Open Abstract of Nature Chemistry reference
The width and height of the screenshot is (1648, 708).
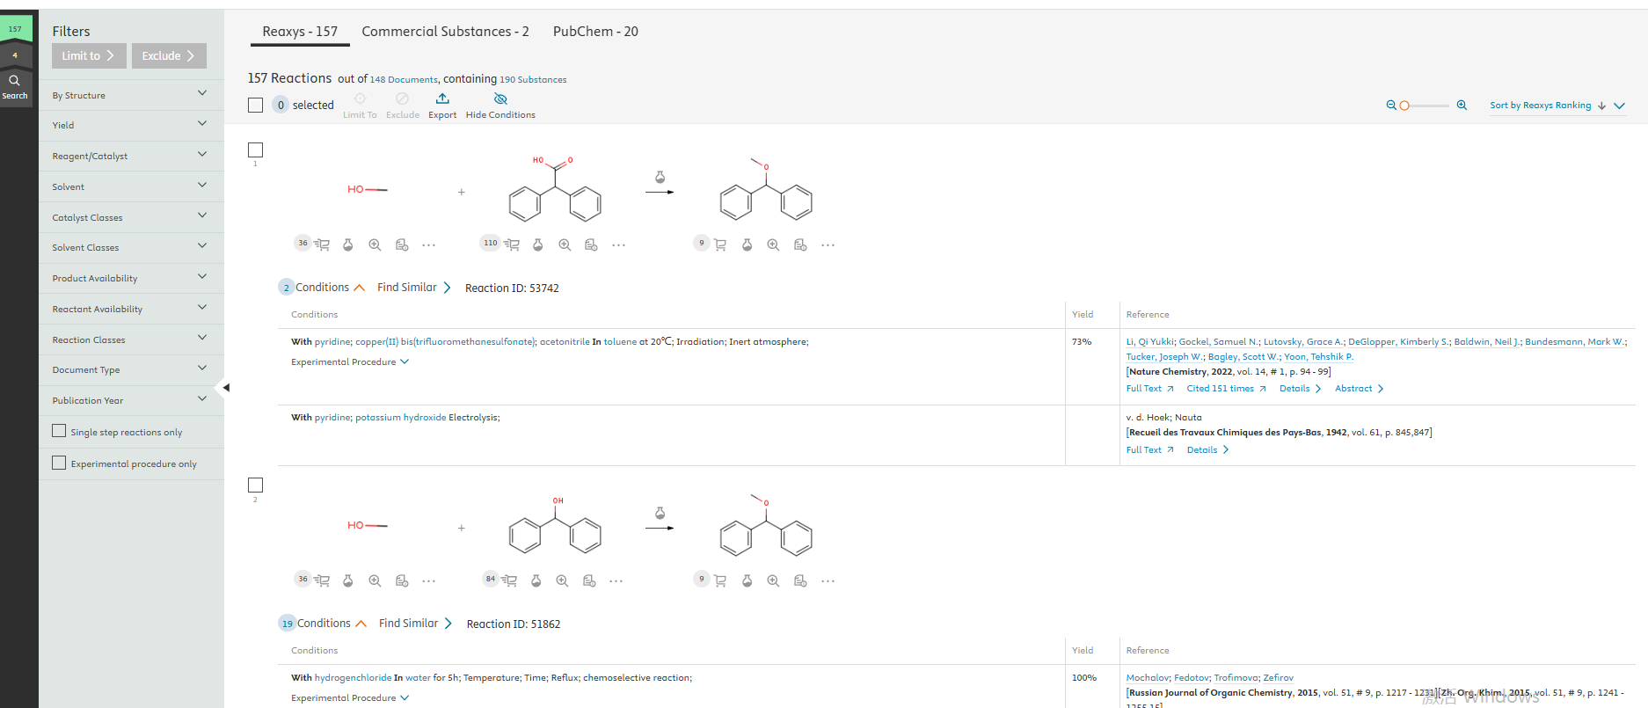coord(1360,389)
